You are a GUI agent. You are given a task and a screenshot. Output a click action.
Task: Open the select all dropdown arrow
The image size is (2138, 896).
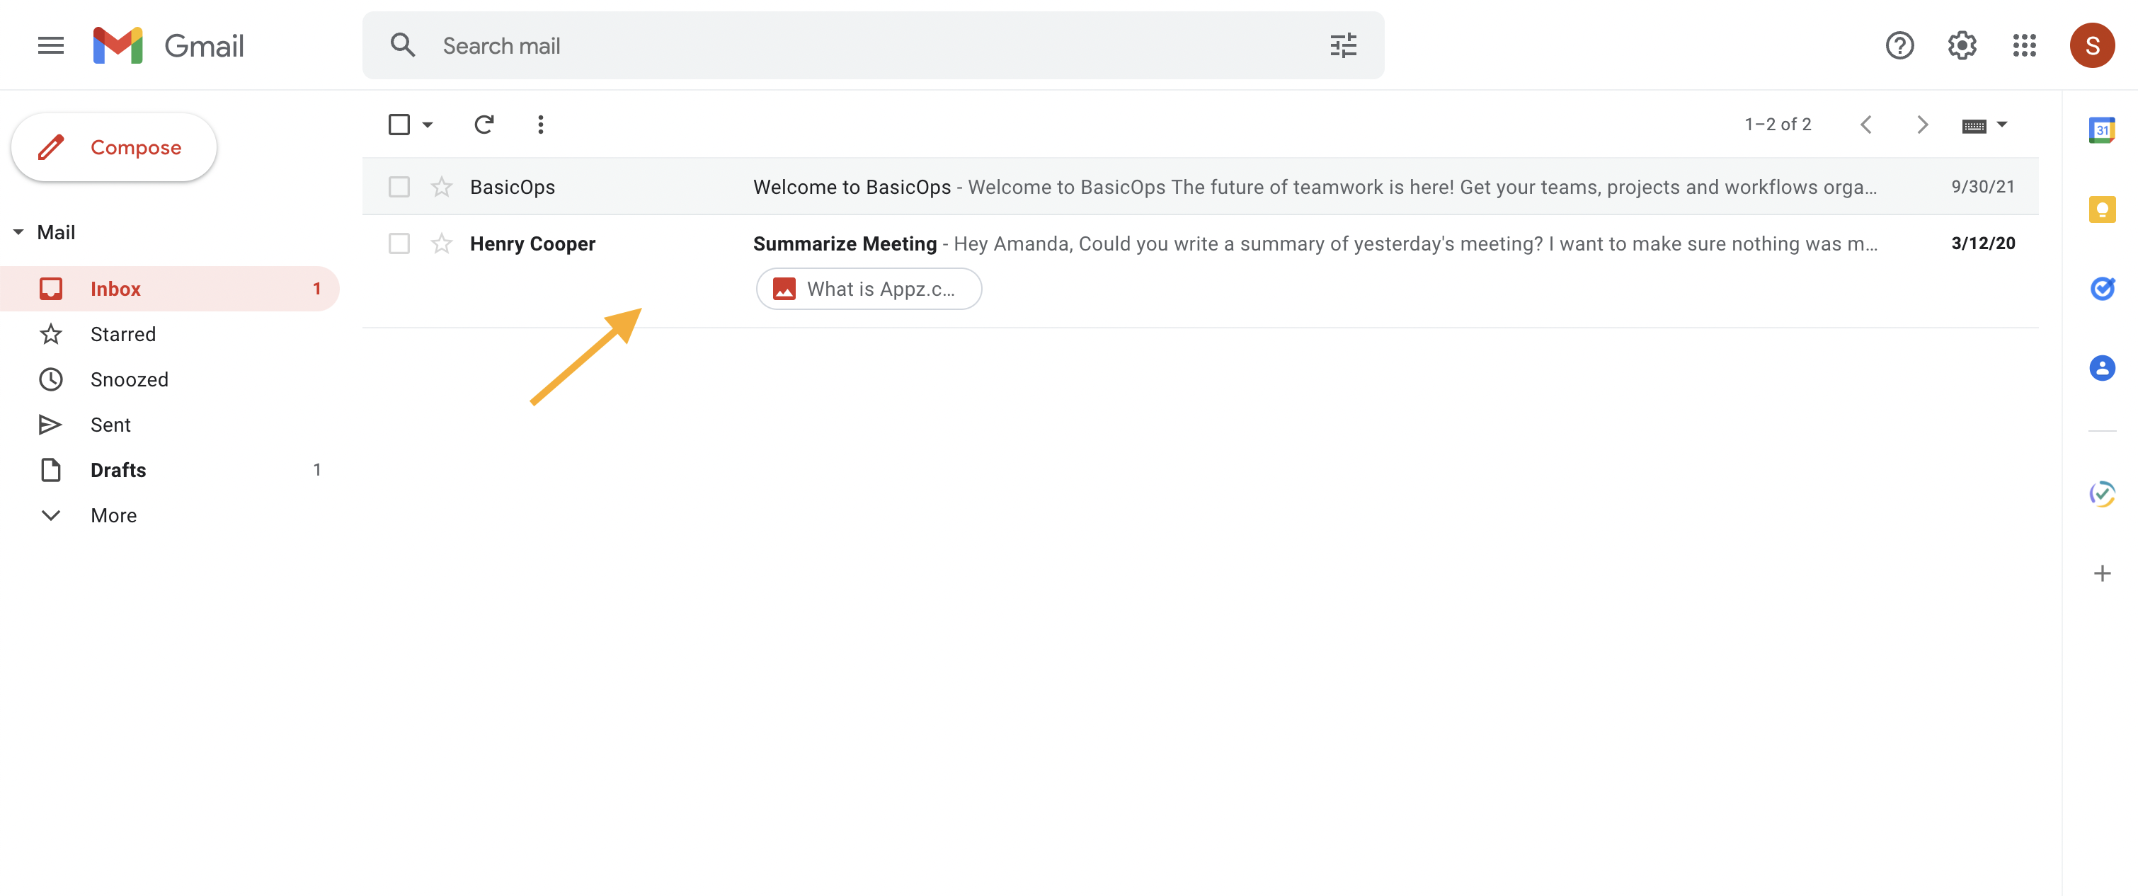pyautogui.click(x=428, y=125)
